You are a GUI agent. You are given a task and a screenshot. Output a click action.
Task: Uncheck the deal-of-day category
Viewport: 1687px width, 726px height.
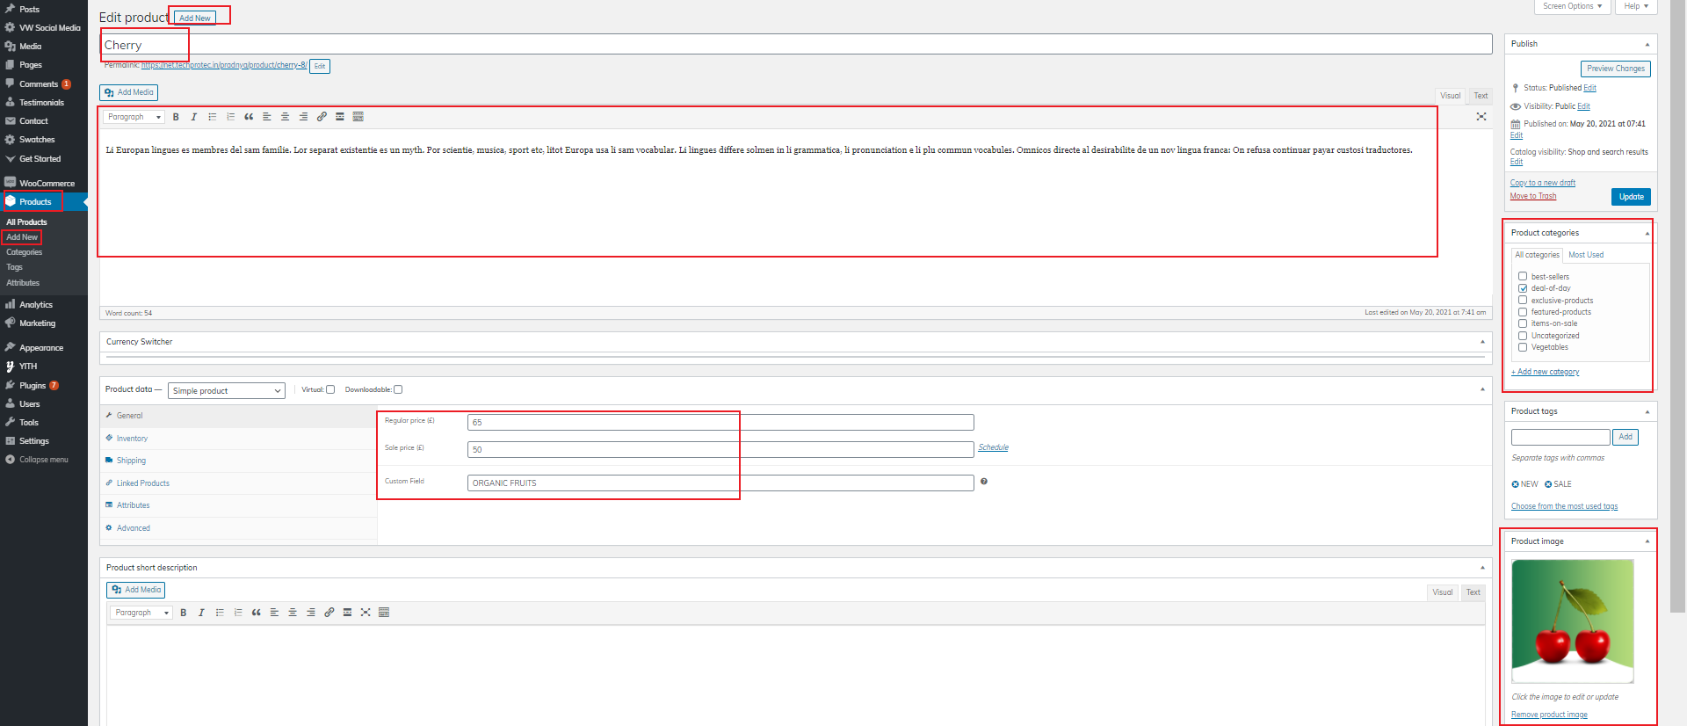coord(1523,288)
